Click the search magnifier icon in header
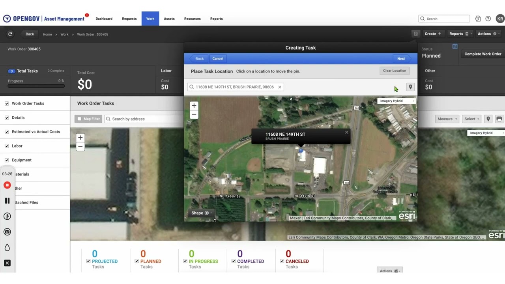This screenshot has height=284, width=505. [x=423, y=19]
